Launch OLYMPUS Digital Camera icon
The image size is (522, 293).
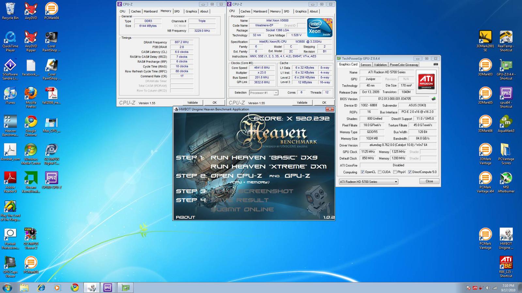[52, 154]
